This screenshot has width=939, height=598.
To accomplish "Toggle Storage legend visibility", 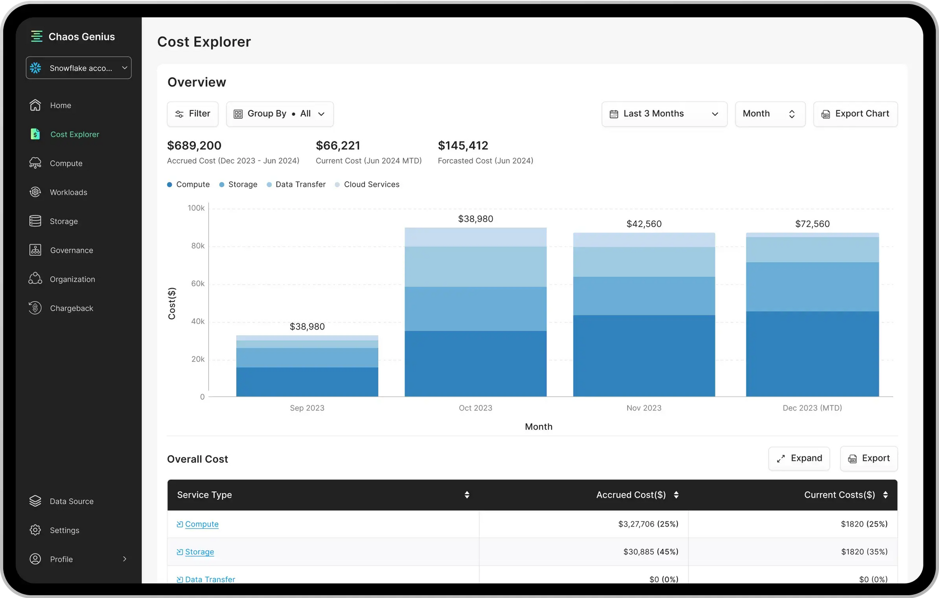I will click(x=238, y=184).
